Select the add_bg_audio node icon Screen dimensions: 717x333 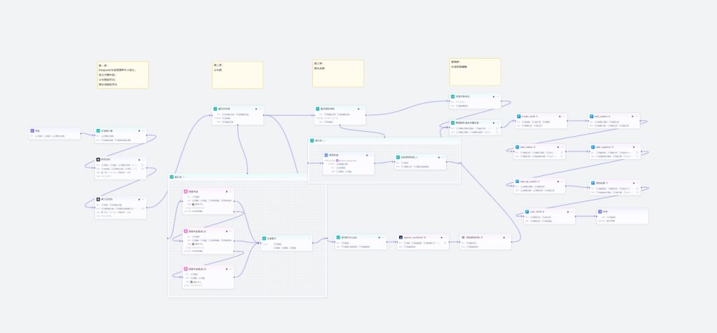(x=517, y=182)
